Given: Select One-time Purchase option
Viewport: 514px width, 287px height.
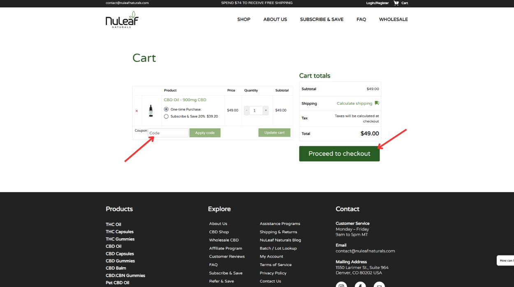Looking at the screenshot, I should [166, 109].
